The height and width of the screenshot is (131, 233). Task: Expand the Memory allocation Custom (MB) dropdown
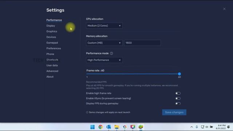tap(104, 43)
